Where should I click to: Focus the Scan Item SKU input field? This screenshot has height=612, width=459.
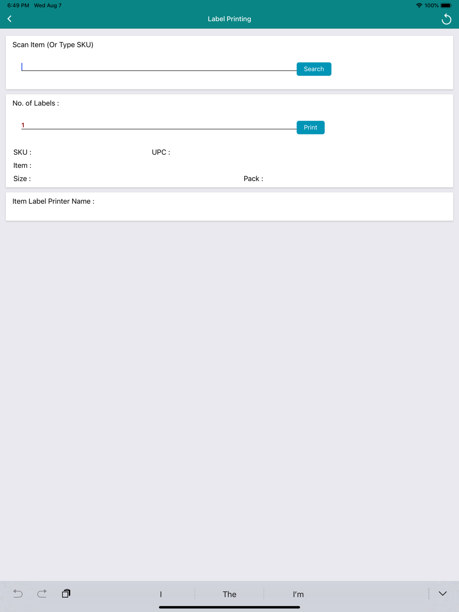[159, 67]
